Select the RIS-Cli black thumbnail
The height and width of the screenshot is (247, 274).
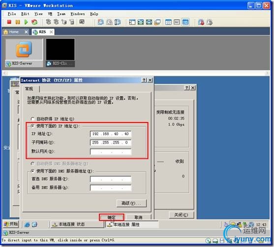[x=61, y=53]
